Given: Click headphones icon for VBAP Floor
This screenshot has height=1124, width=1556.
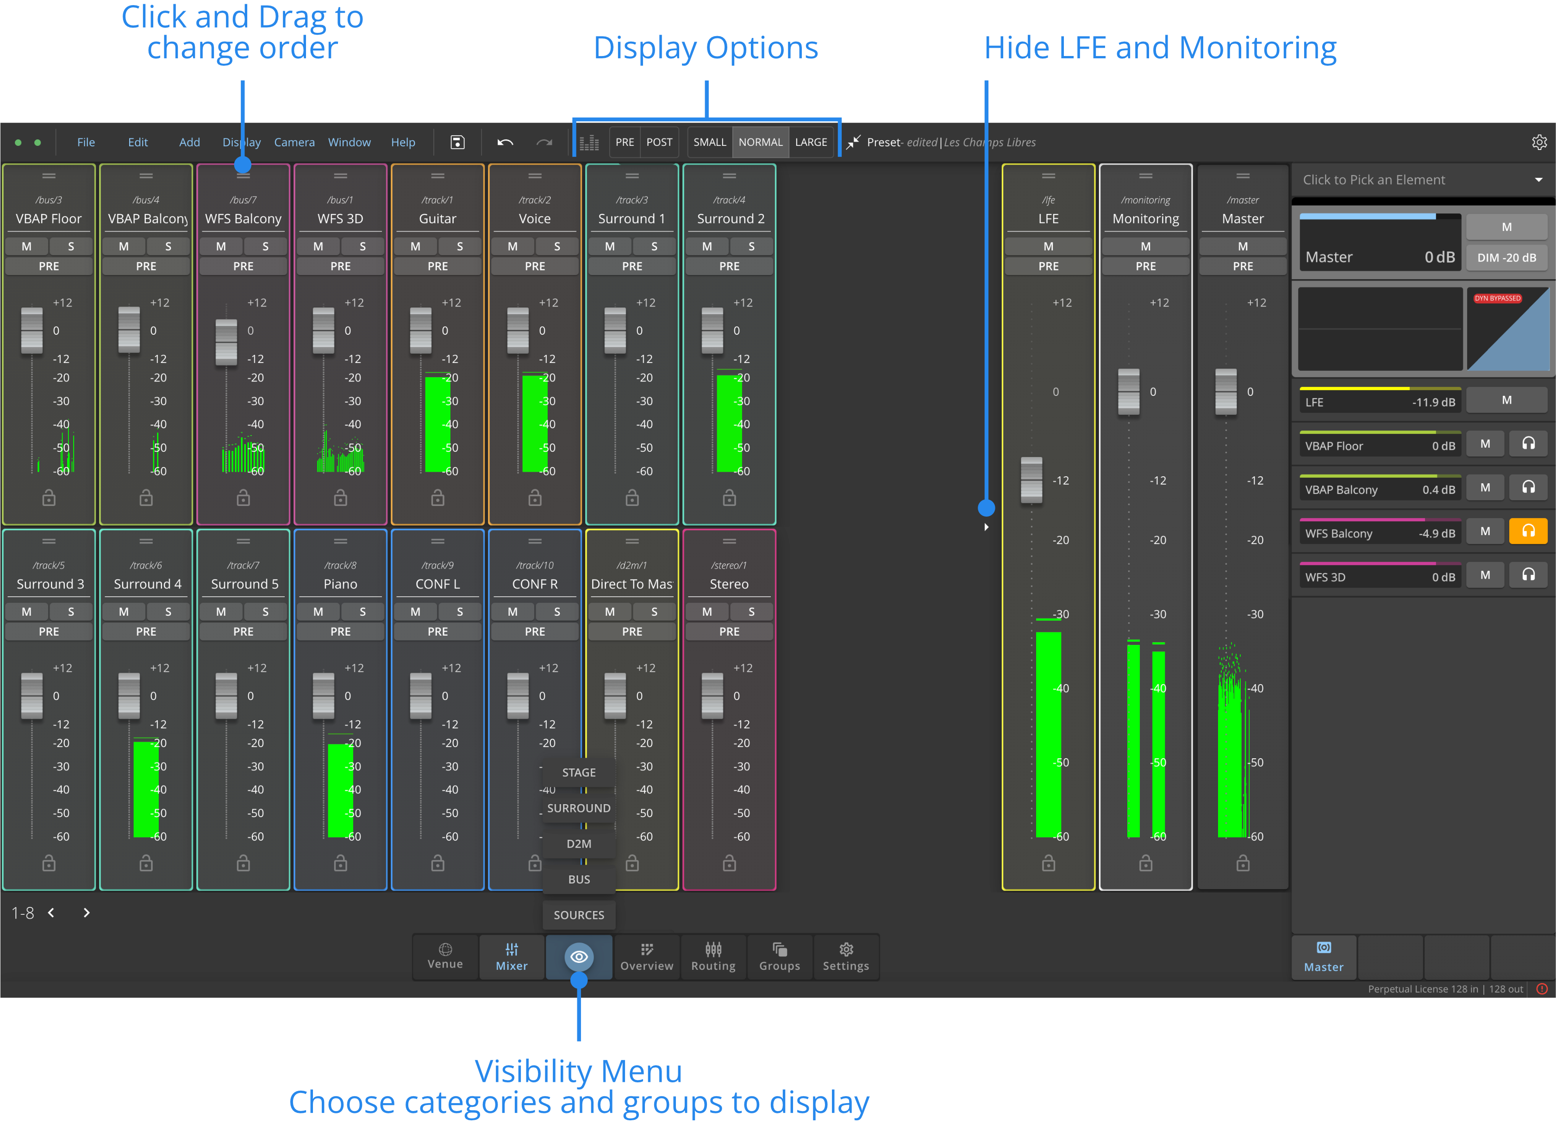Looking at the screenshot, I should pyautogui.click(x=1528, y=444).
